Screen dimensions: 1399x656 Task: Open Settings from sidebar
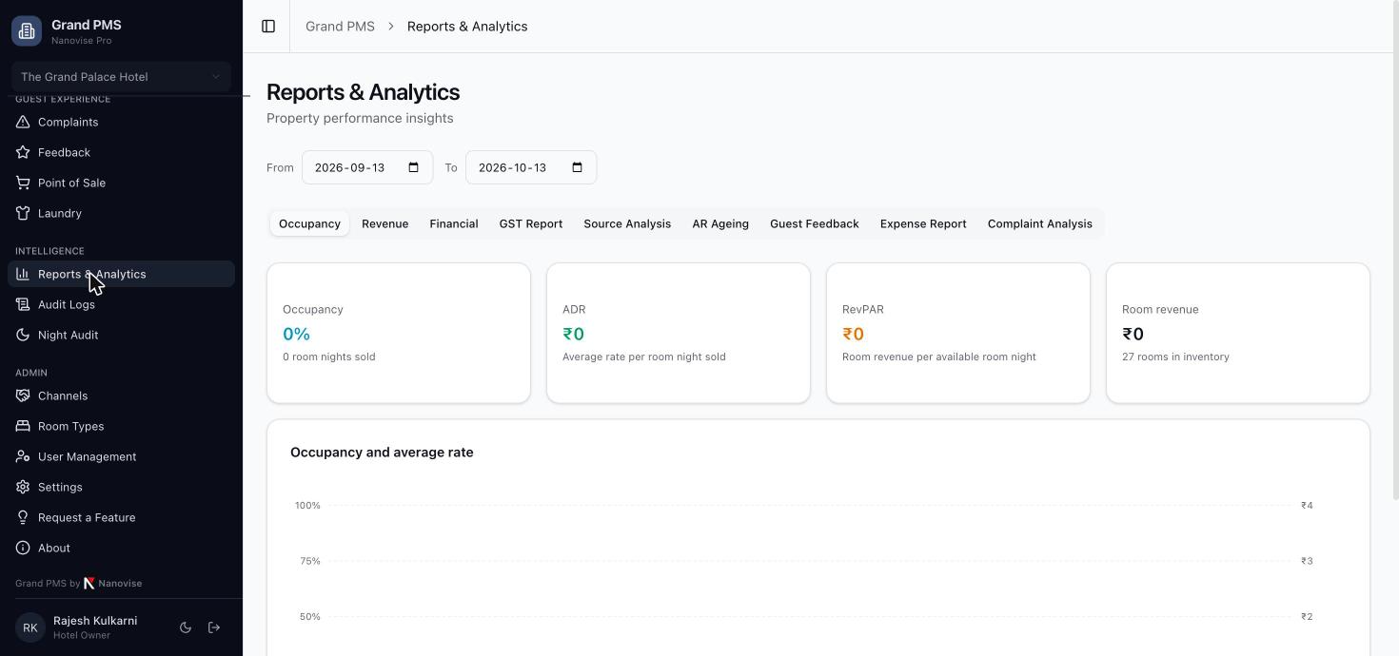121,487
